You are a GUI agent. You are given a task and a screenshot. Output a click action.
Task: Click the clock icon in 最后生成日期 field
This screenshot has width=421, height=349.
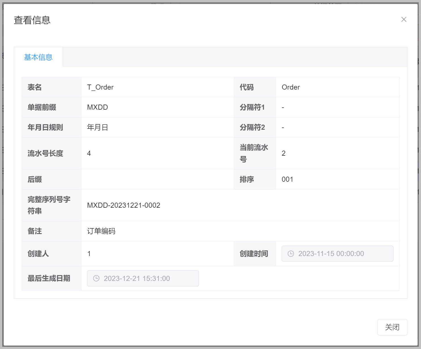[x=96, y=278]
